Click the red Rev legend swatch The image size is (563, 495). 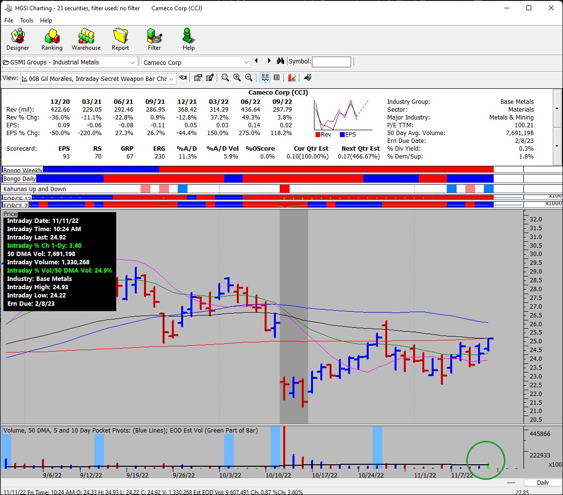tap(318, 135)
